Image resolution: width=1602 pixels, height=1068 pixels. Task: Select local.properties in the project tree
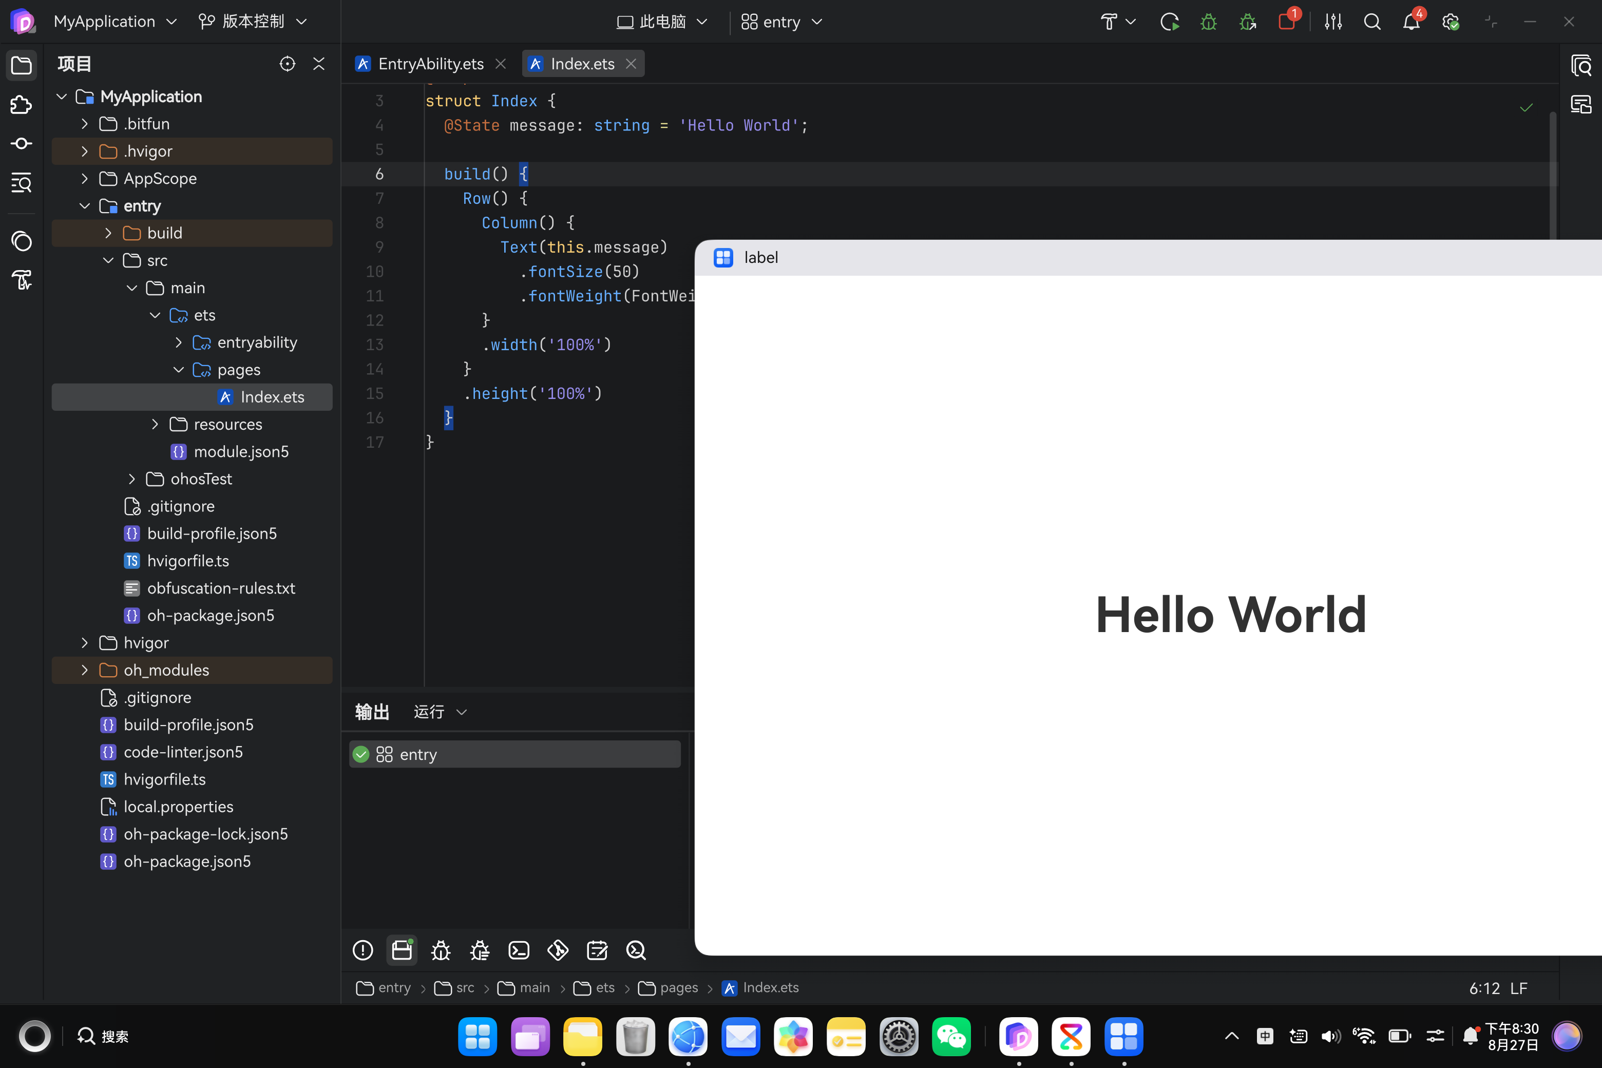tap(192, 807)
